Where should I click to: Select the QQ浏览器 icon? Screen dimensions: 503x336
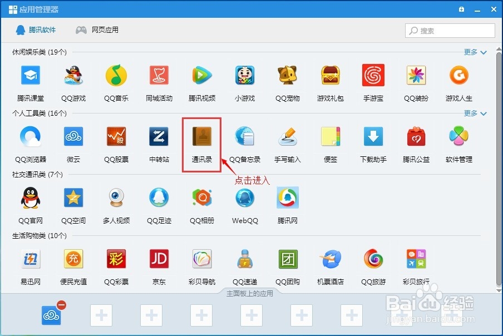point(30,136)
